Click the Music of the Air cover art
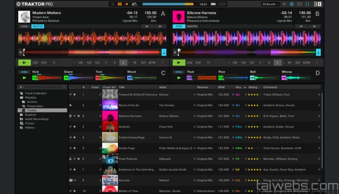Image resolution: width=339 pixels, height=194 pixels. coord(110,105)
